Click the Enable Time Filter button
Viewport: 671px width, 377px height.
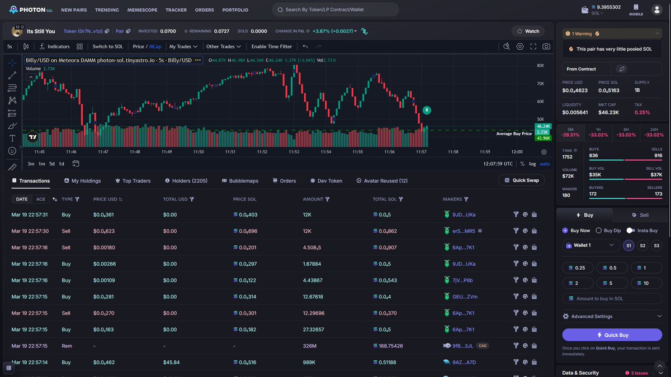point(272,46)
